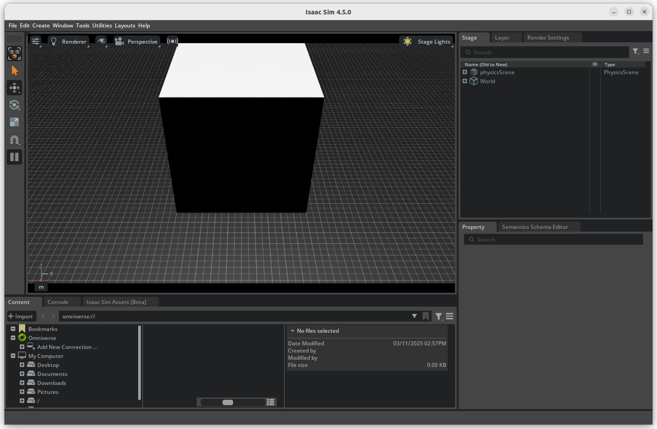657x429 pixels.
Task: Open the Perspective camera menu
Action: coord(136,41)
